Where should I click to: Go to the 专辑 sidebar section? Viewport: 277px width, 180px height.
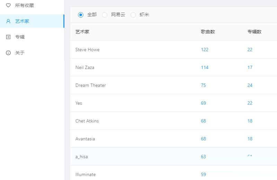pos(20,37)
